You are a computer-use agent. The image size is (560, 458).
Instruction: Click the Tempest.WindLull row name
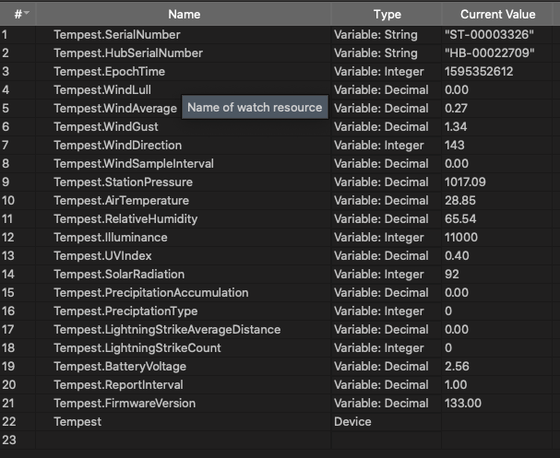102,90
